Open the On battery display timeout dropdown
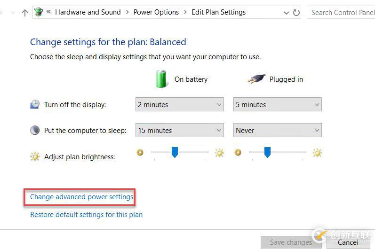 coord(180,104)
